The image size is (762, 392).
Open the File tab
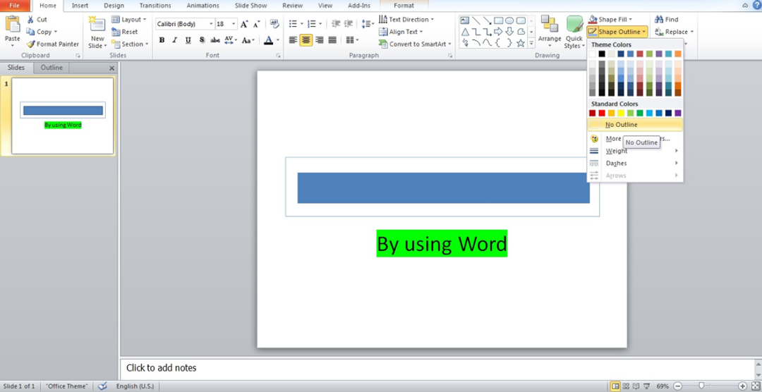(x=15, y=6)
